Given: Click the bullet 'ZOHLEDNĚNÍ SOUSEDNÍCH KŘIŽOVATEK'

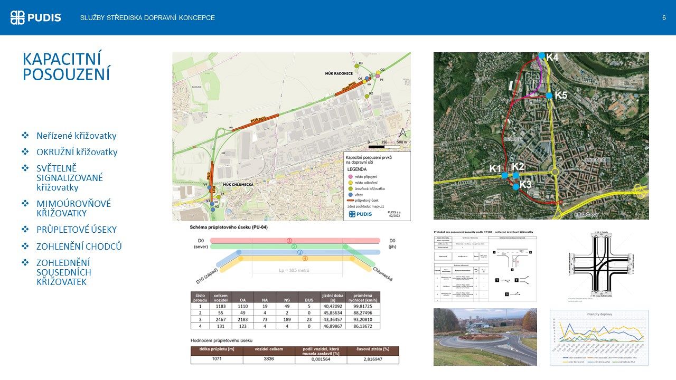Looking at the screenshot, I should (x=64, y=272).
